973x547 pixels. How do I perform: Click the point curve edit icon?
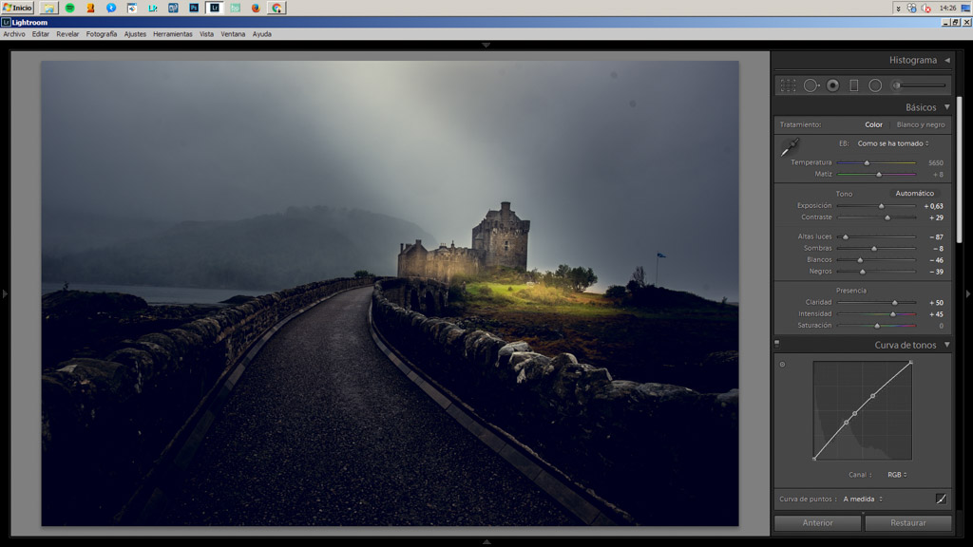(x=941, y=499)
